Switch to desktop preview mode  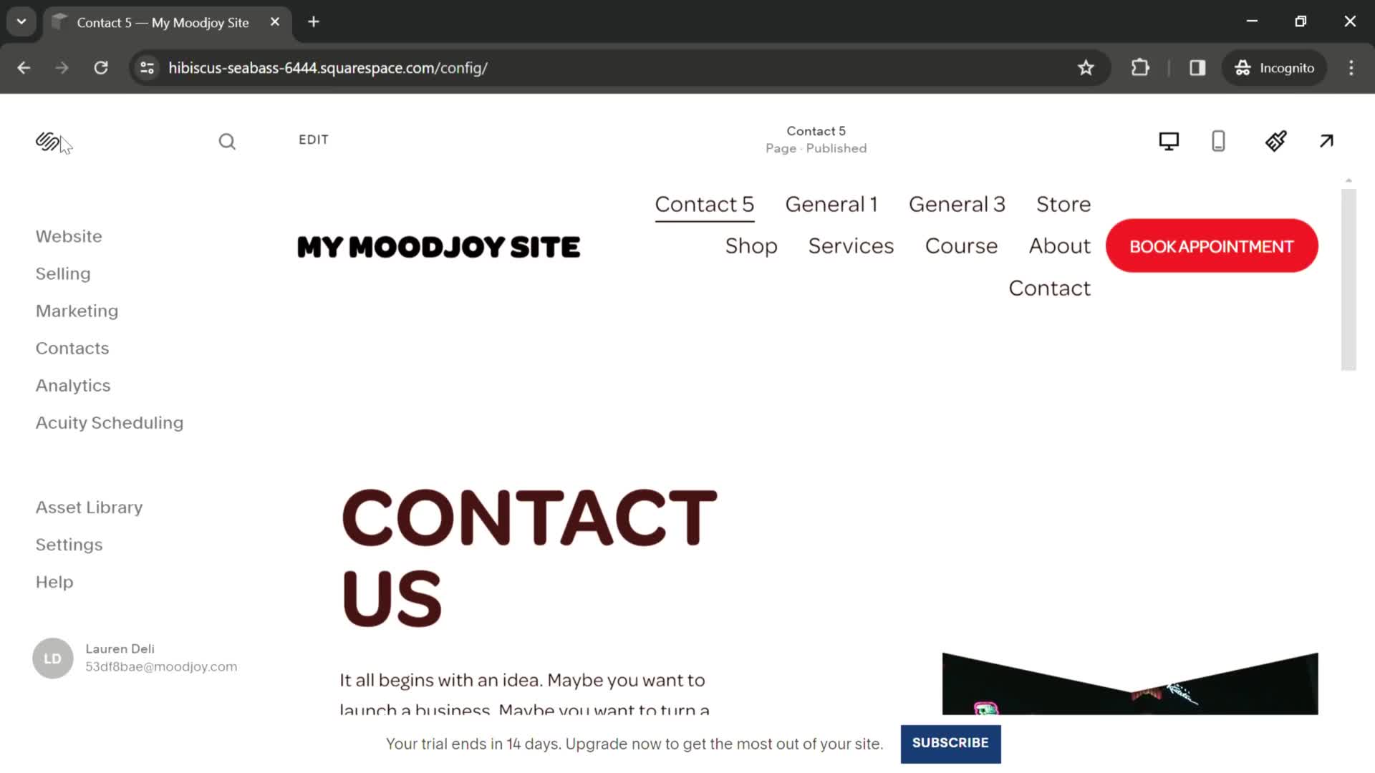point(1168,140)
